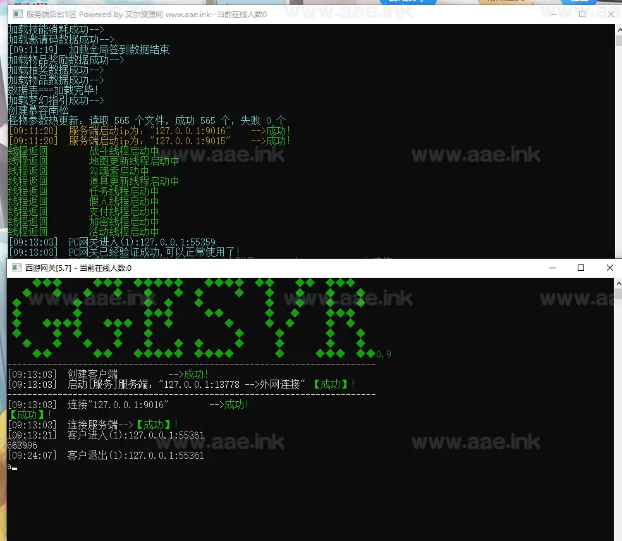Click the version text '0.9' beside logo
This screenshot has width=622, height=541.
(x=384, y=354)
